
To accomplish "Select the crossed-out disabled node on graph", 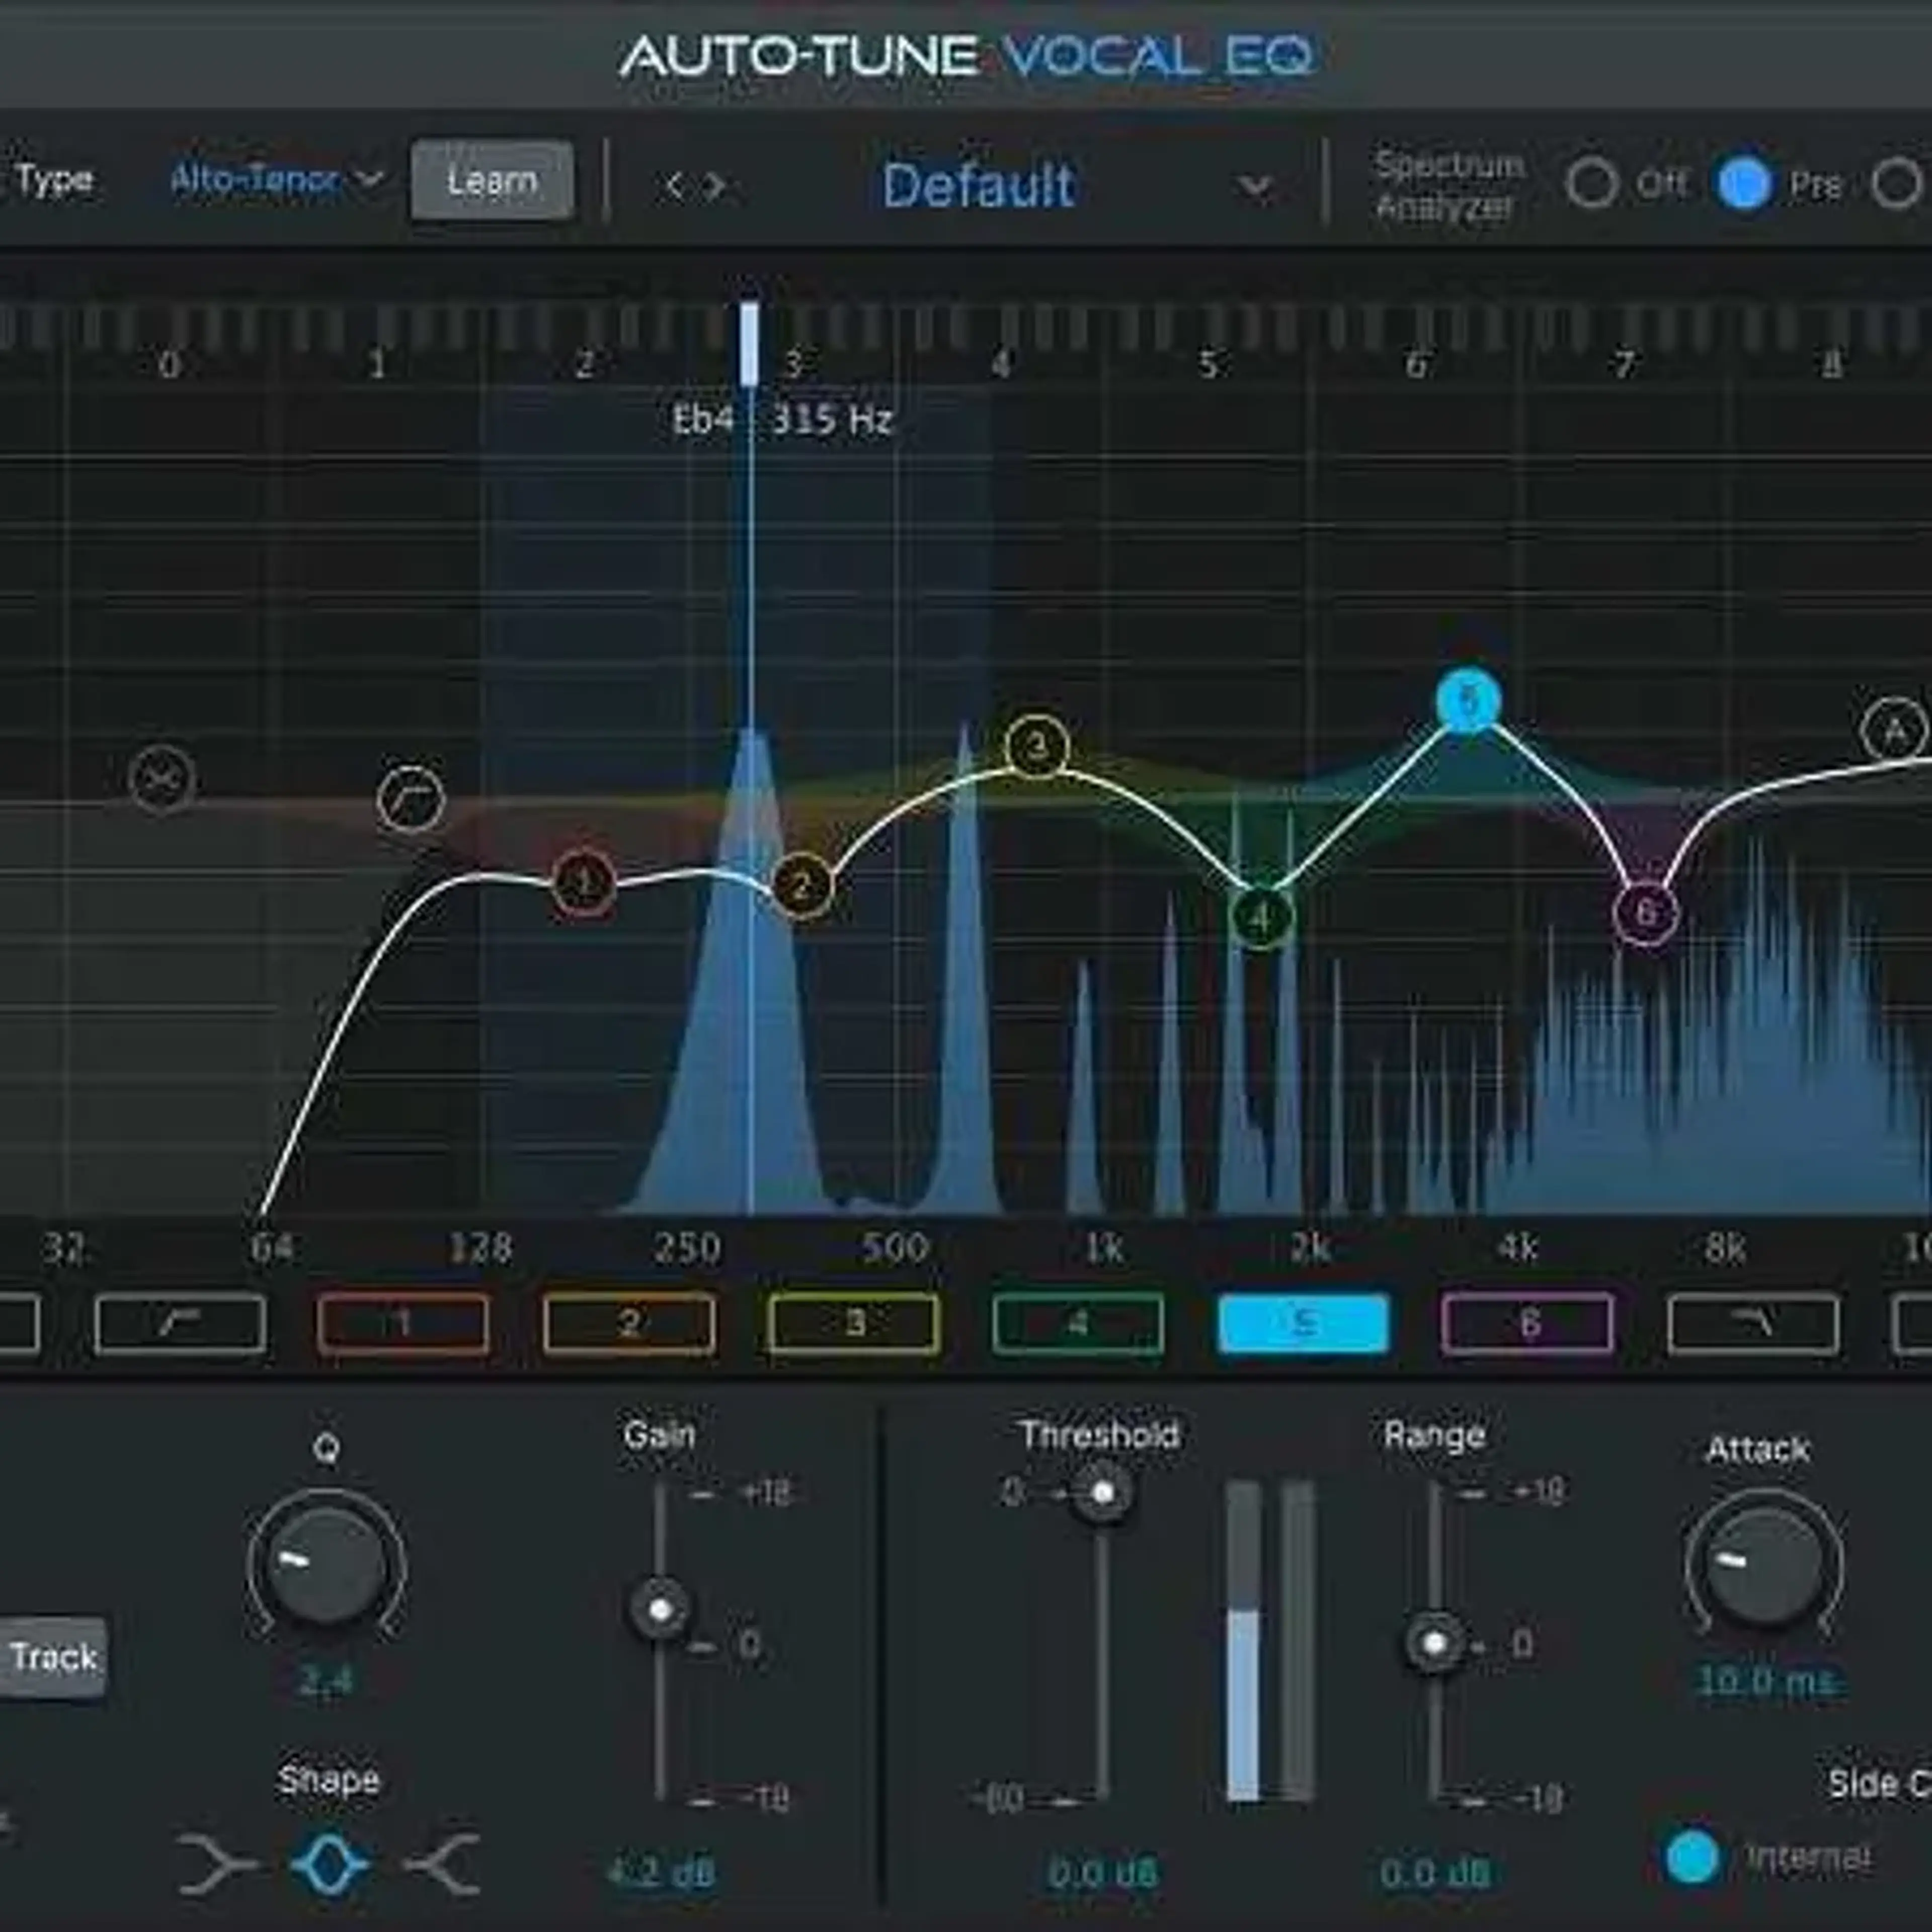I will 162,778.
